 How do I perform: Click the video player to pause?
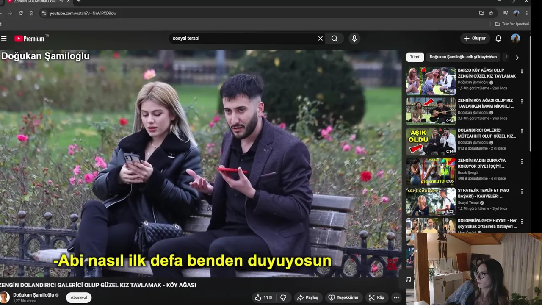coord(200,164)
